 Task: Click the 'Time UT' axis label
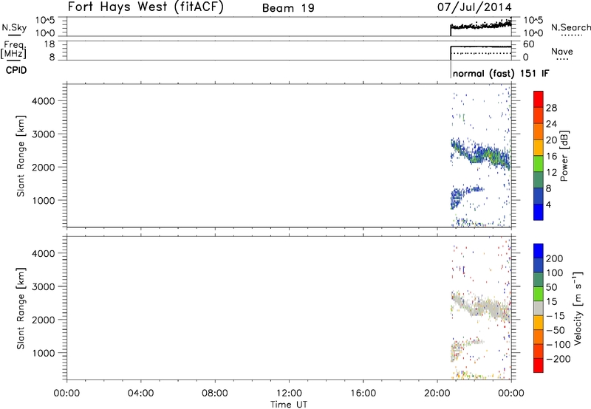289,405
